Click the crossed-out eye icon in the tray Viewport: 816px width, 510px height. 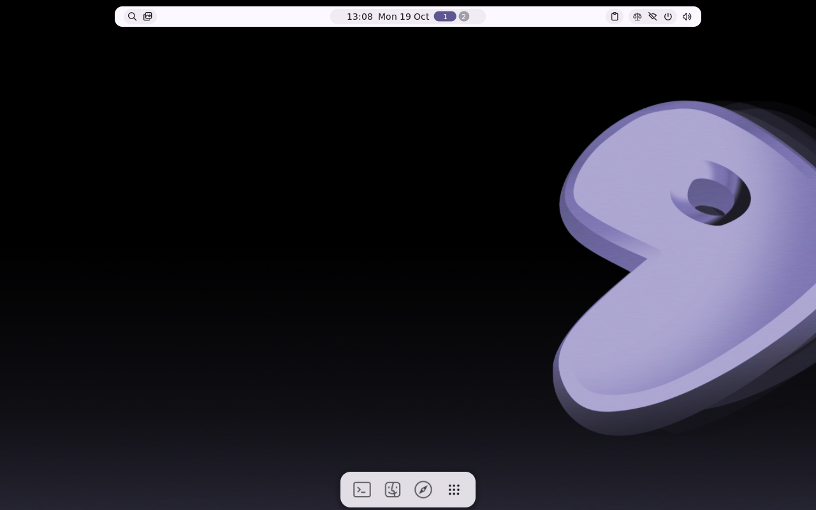pyautogui.click(x=653, y=17)
